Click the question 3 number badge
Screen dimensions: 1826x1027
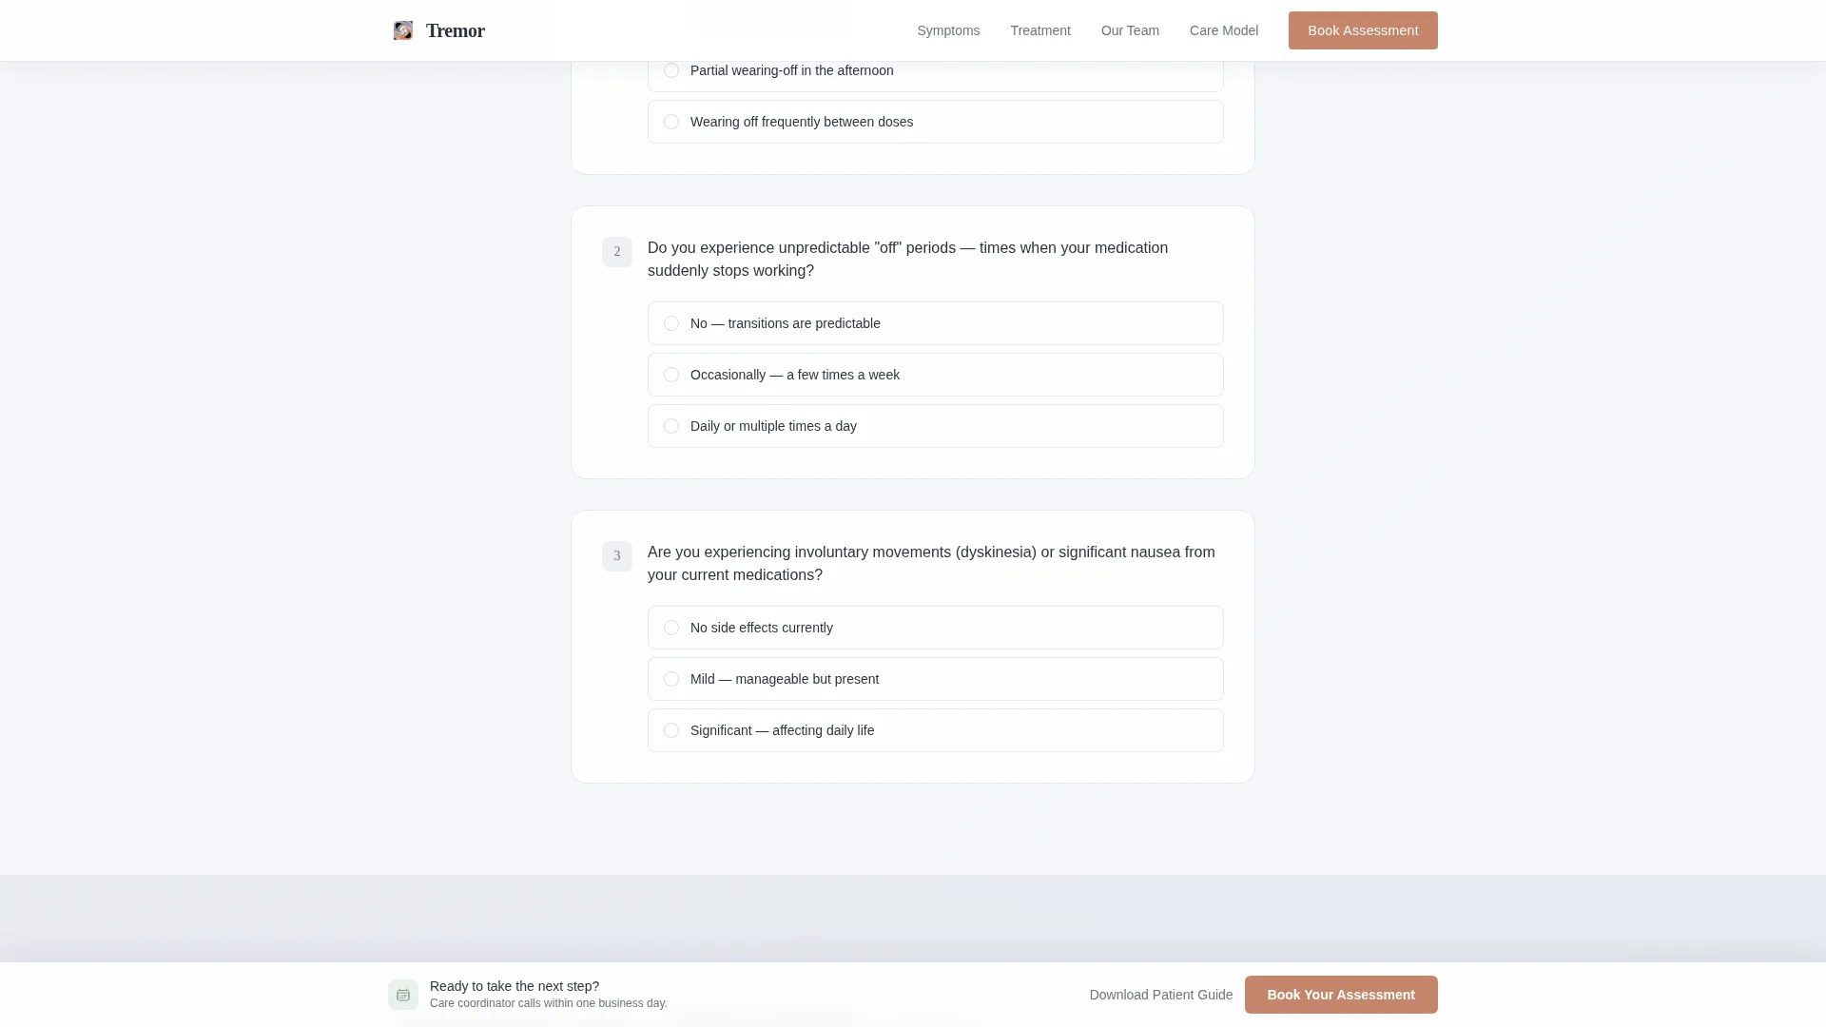pos(617,556)
